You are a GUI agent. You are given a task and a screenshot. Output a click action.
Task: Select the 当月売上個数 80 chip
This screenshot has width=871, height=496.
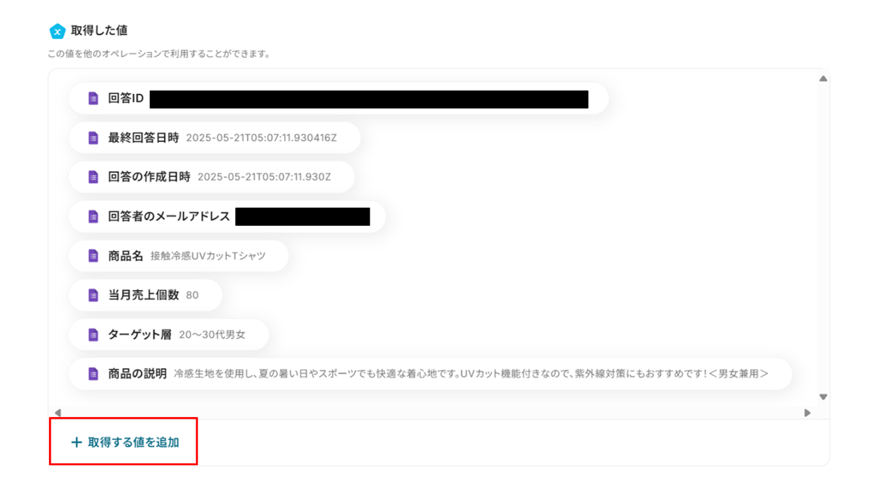[x=145, y=295]
